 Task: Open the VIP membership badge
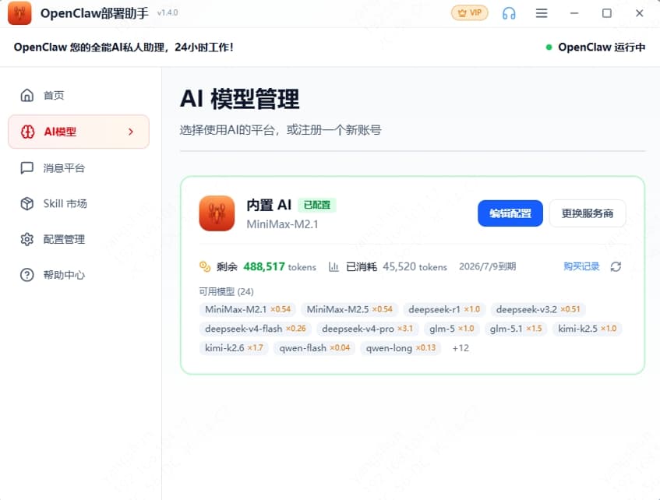coord(470,13)
